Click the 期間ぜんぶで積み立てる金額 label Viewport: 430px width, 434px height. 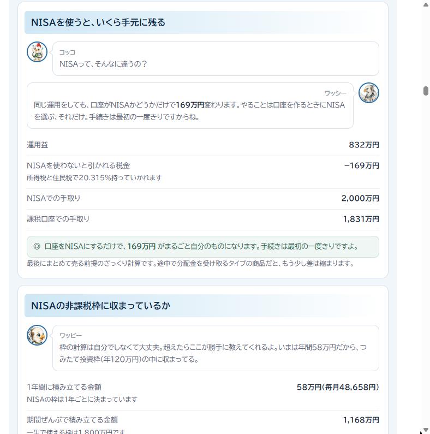(x=72, y=420)
